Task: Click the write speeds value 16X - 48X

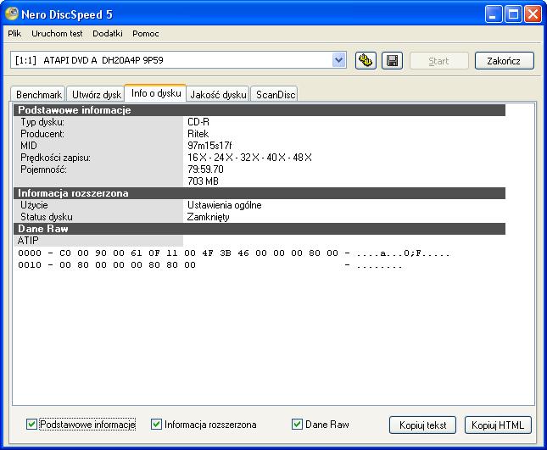Action: pos(249,158)
